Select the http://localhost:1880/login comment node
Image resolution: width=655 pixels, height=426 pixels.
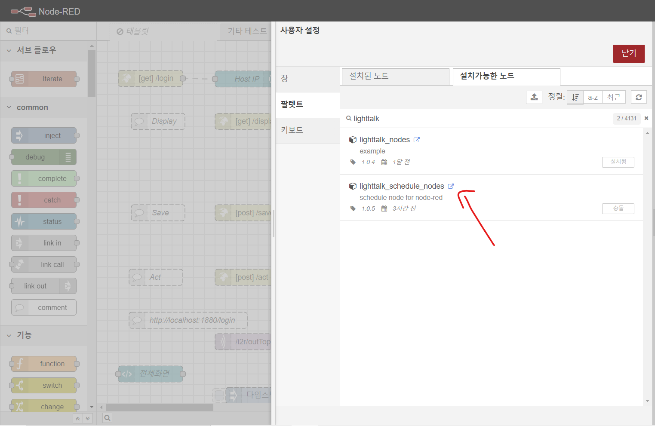pyautogui.click(x=188, y=320)
